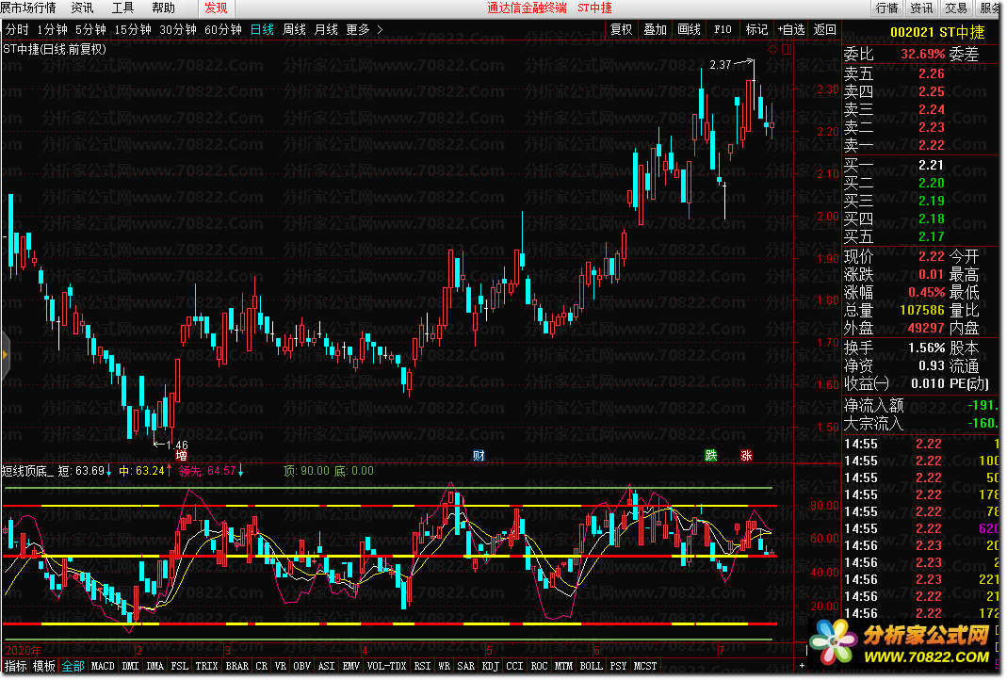Select the OBV indicator
The image size is (1007, 680).
(x=301, y=666)
